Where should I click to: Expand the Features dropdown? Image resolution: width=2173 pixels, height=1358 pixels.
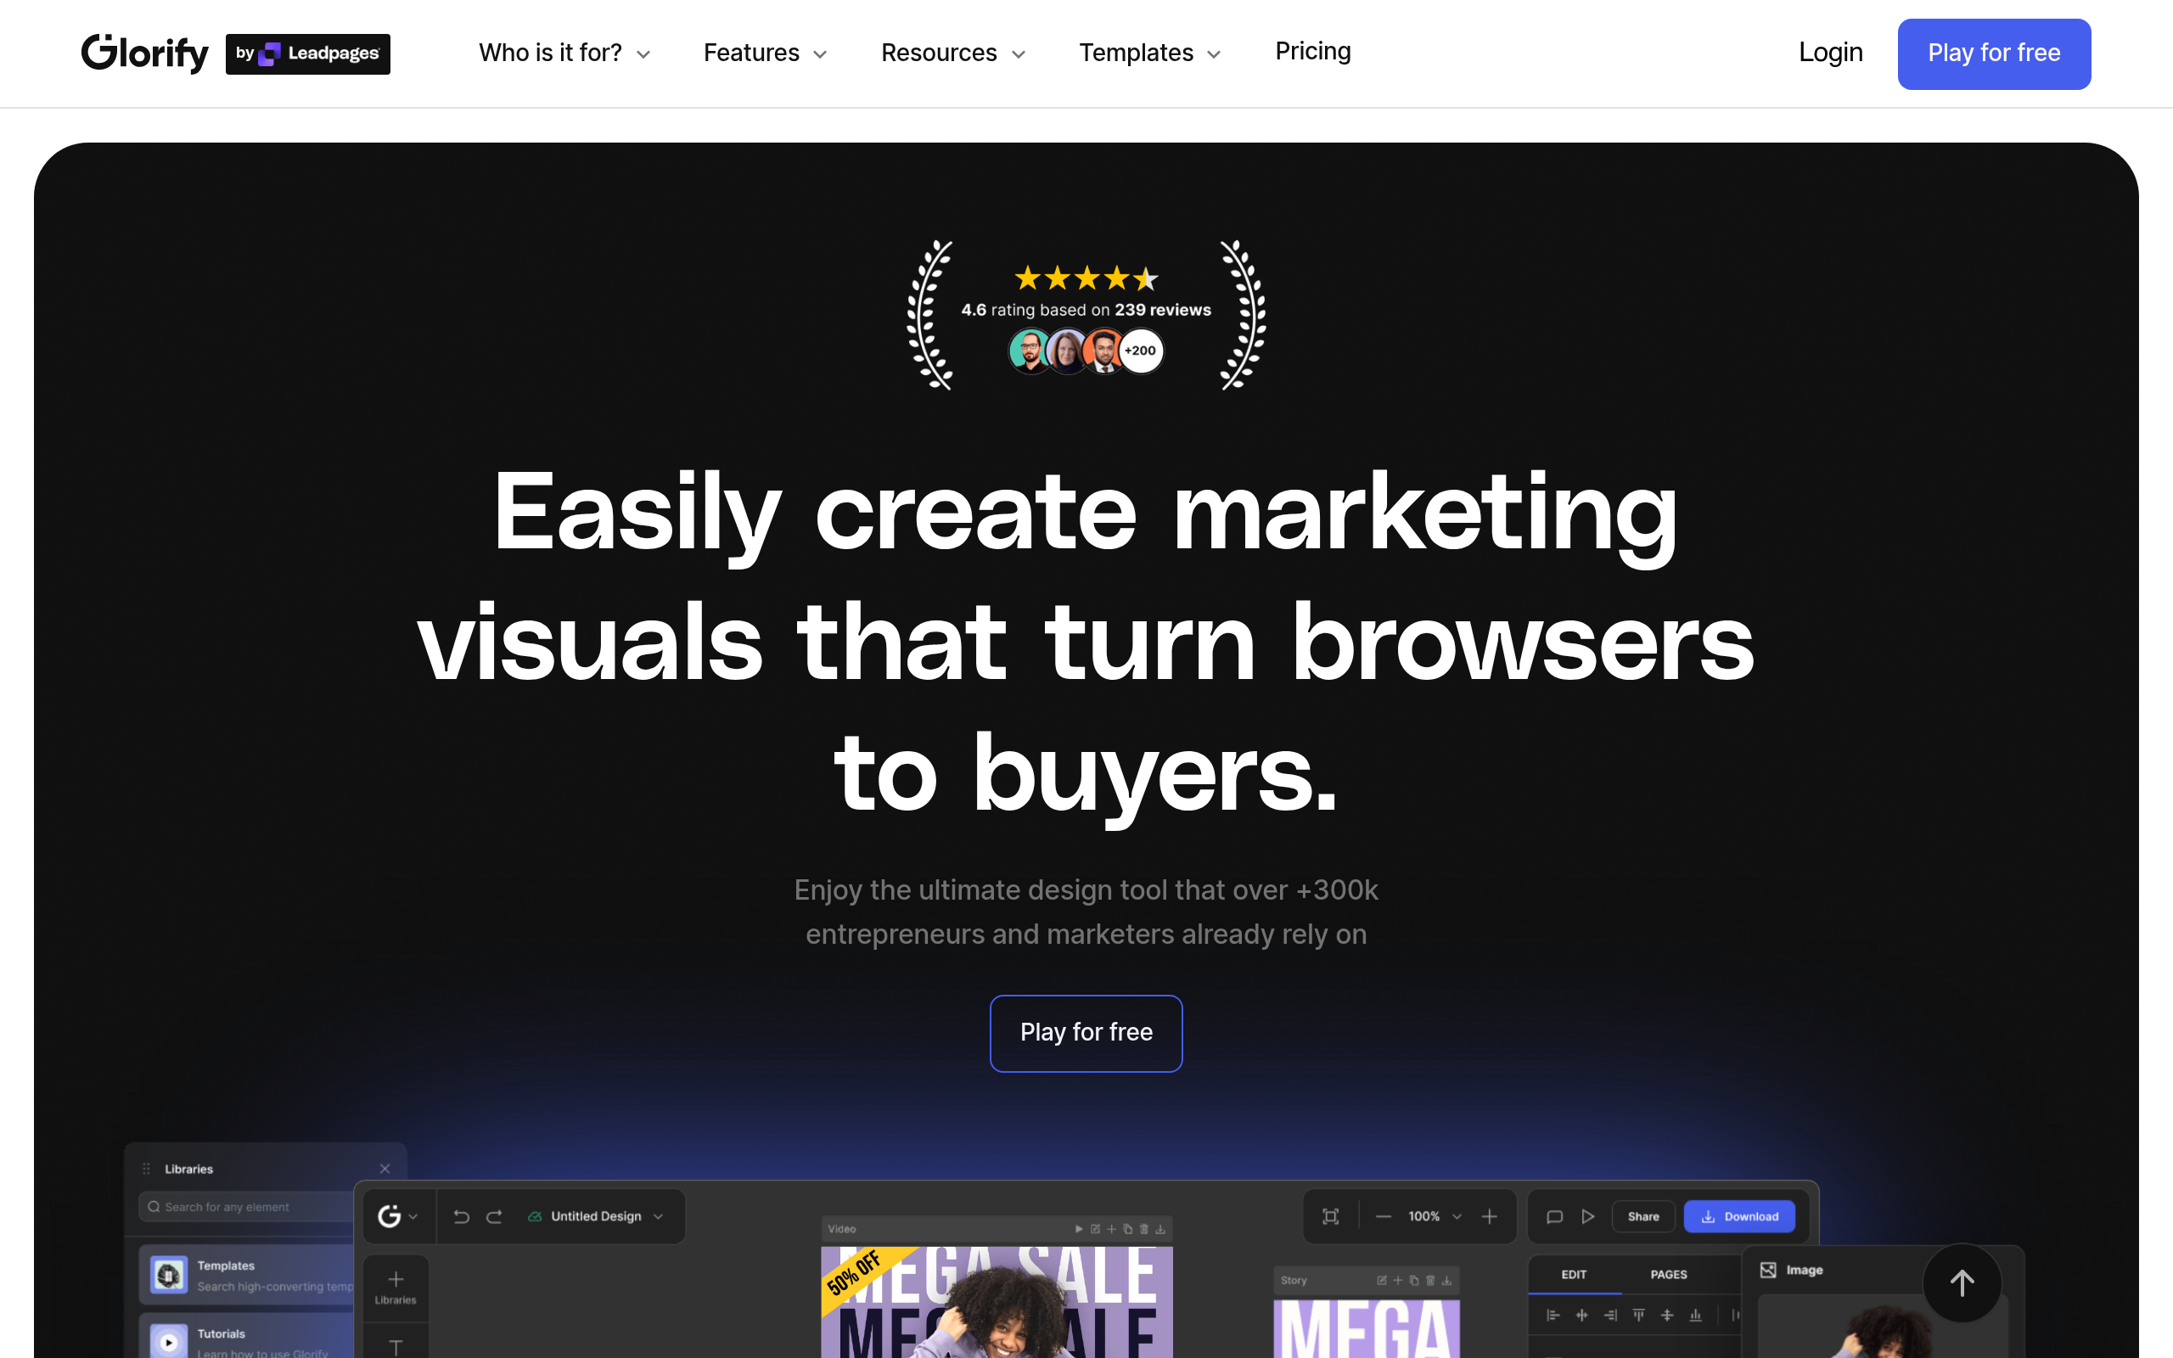click(766, 53)
